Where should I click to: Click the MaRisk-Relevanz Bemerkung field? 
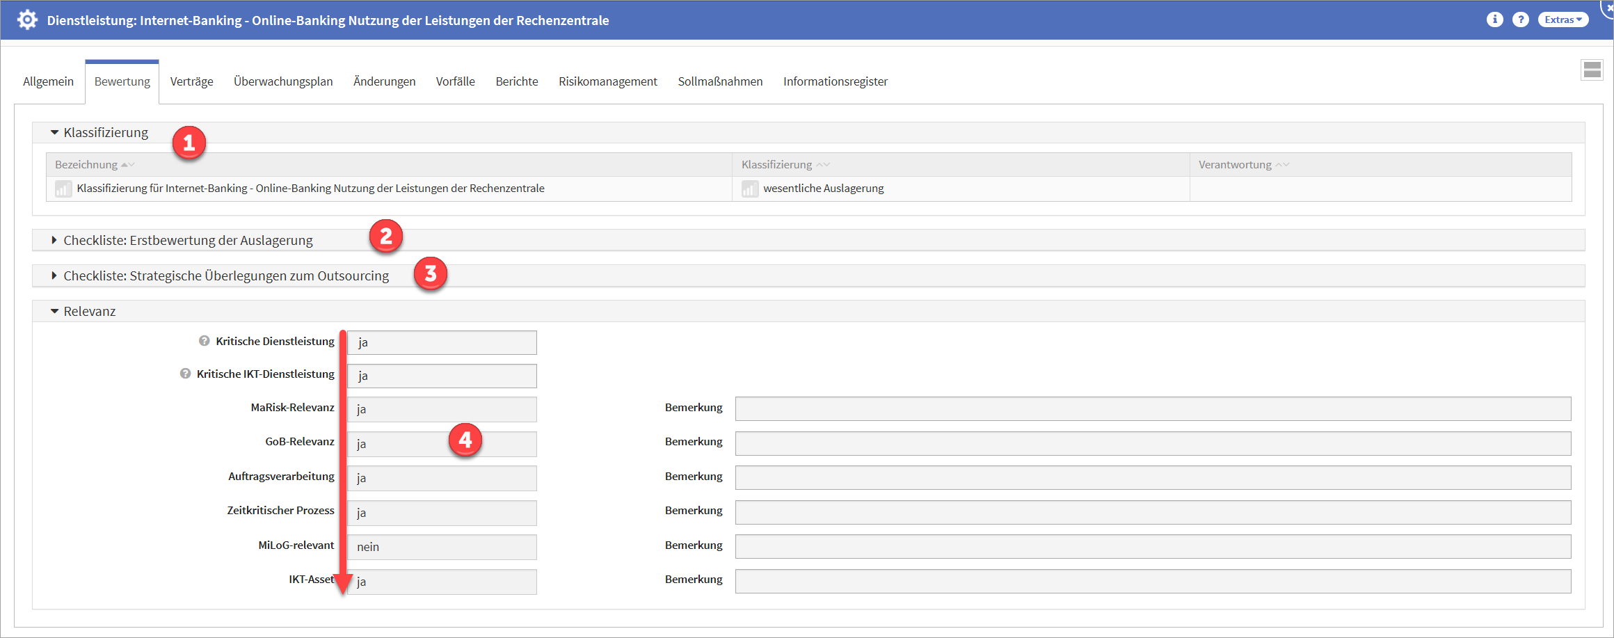pos(1152,408)
